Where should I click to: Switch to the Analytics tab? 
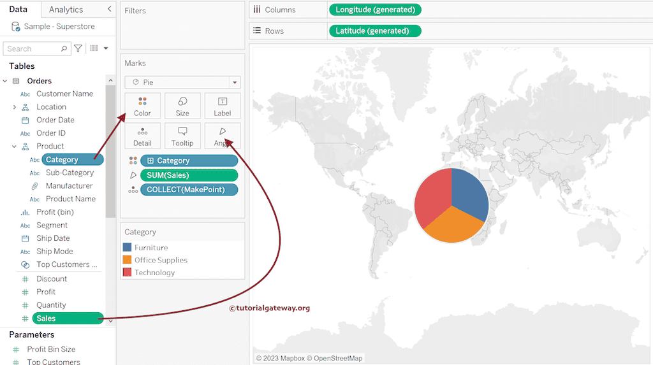pos(66,10)
